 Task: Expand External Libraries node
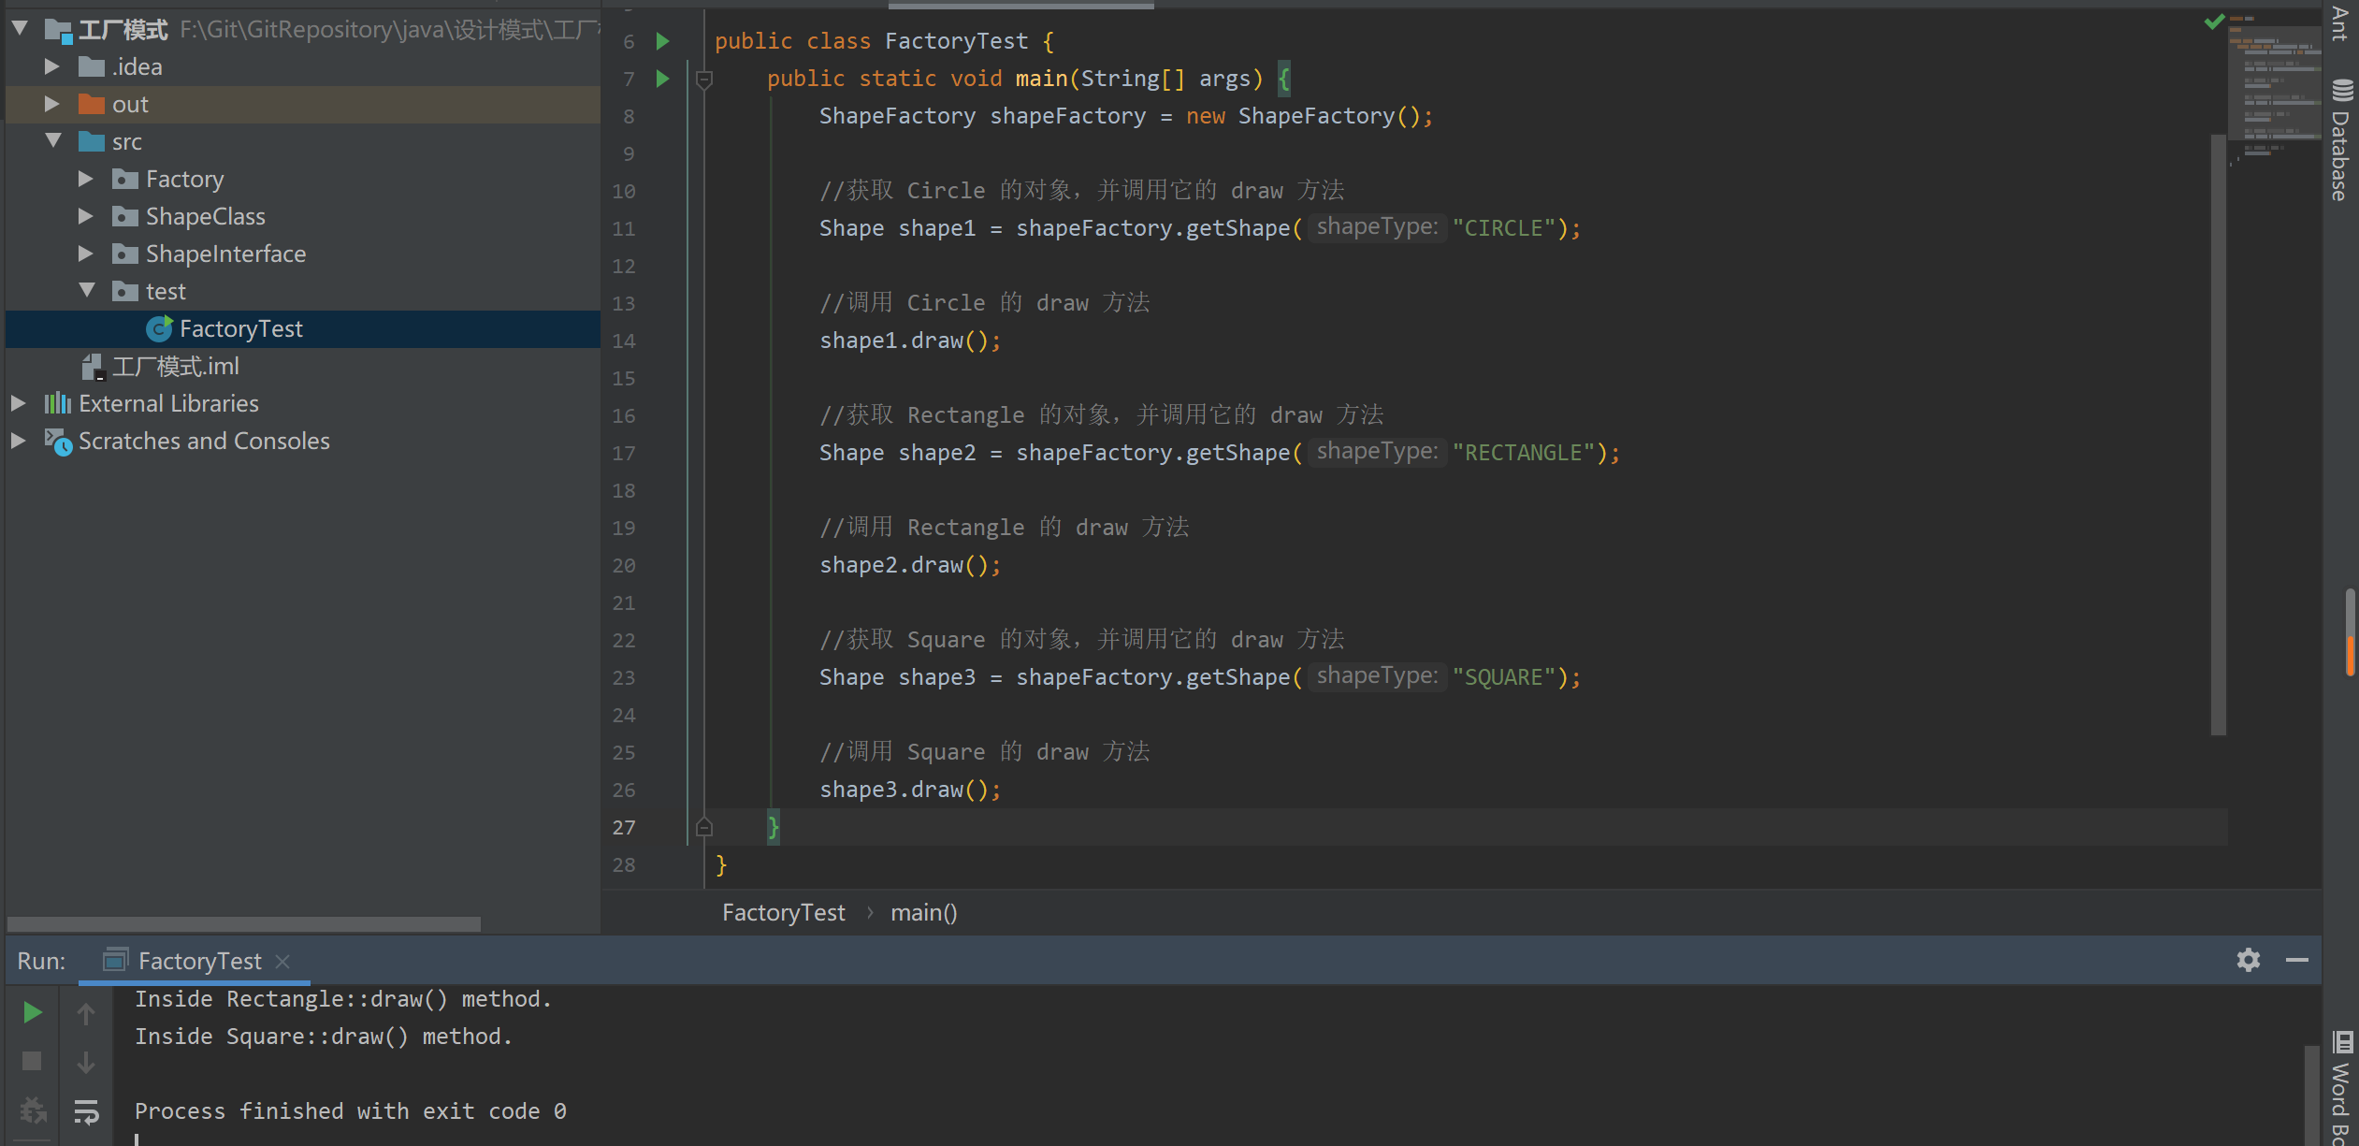pos(19,403)
